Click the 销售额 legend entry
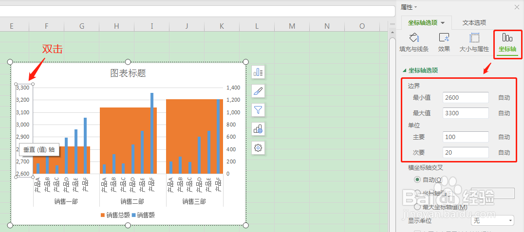The height and width of the screenshot is (232, 524). pyautogui.click(x=143, y=215)
